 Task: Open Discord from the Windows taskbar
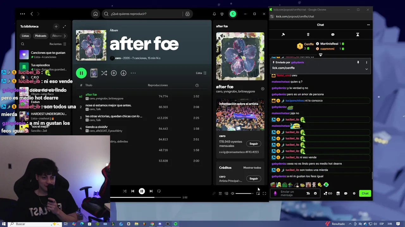160,224
